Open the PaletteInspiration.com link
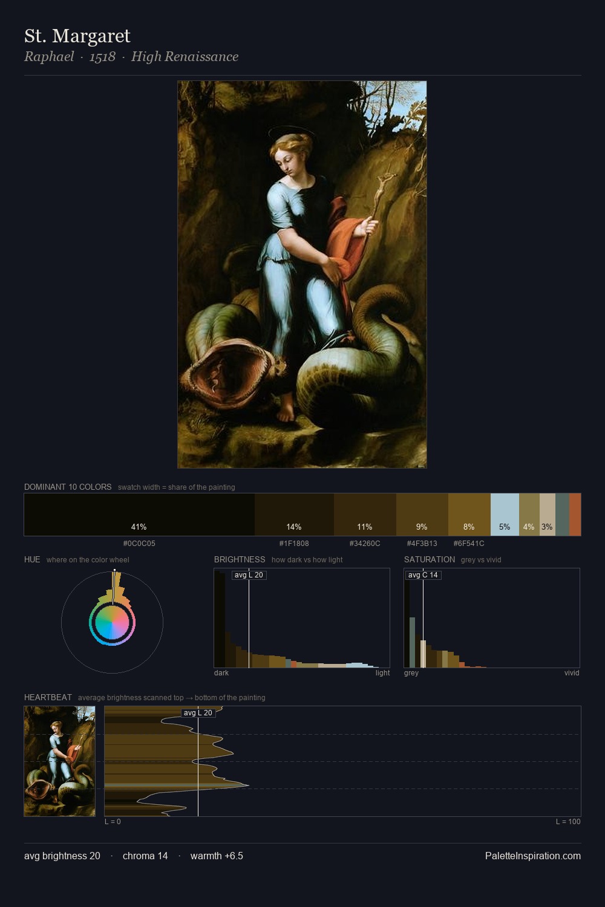The height and width of the screenshot is (907, 605). click(533, 856)
